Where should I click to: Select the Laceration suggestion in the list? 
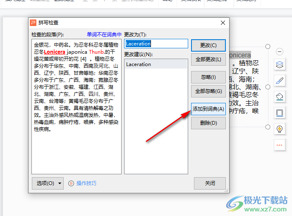(x=156, y=64)
